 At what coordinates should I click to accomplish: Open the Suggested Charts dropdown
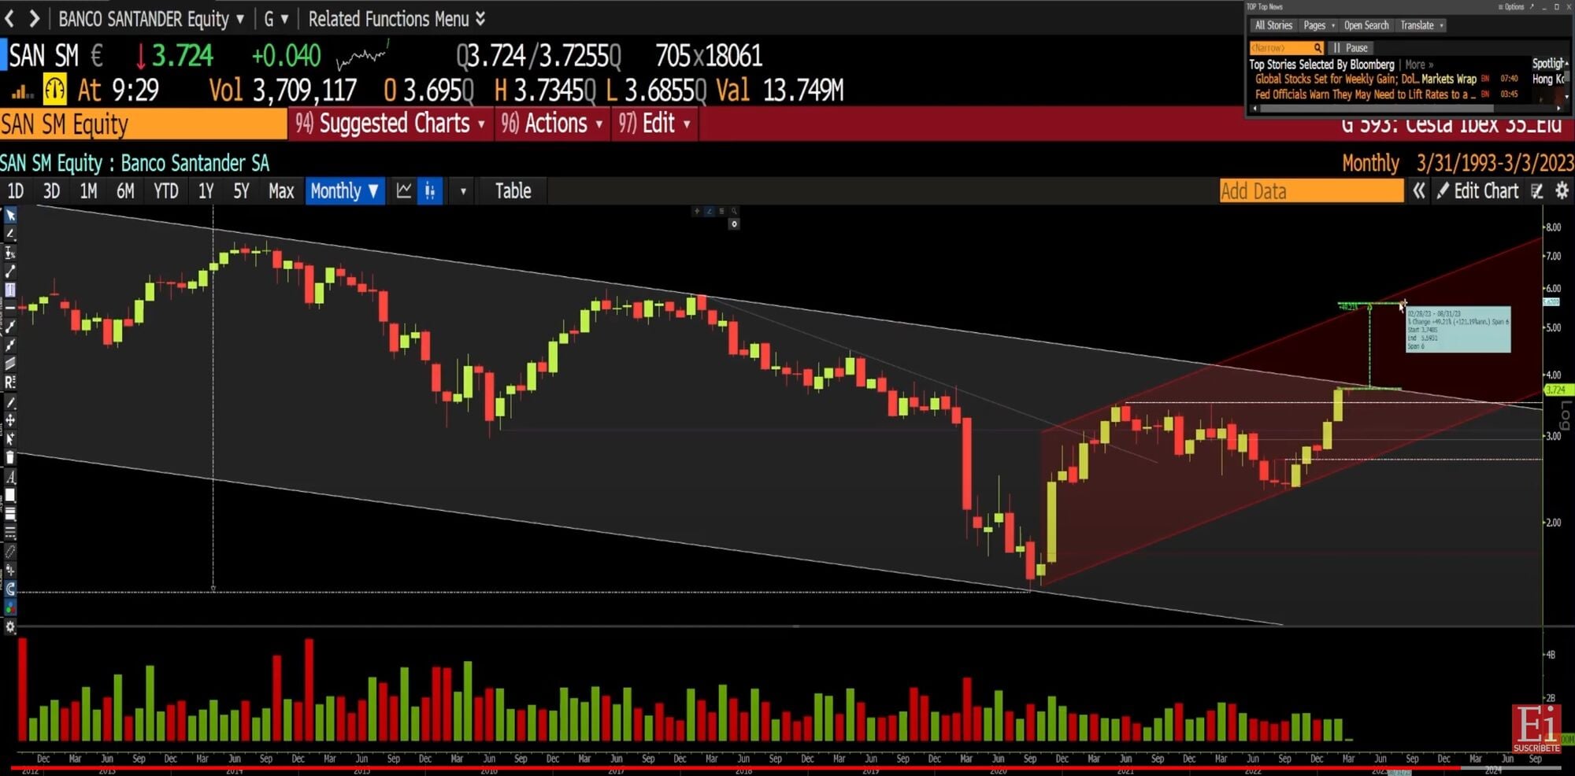(390, 124)
